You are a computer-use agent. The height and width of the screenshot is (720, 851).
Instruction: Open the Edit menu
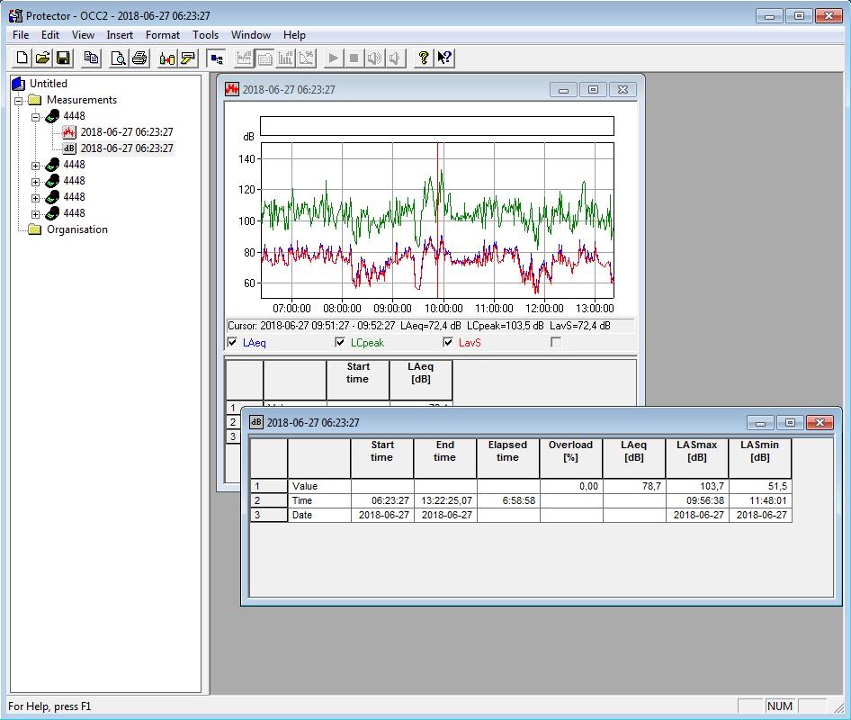(50, 35)
